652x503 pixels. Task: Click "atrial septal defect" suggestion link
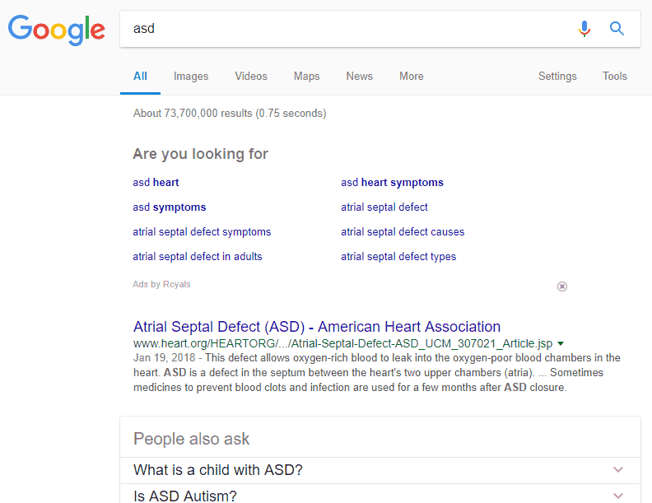pyautogui.click(x=384, y=207)
